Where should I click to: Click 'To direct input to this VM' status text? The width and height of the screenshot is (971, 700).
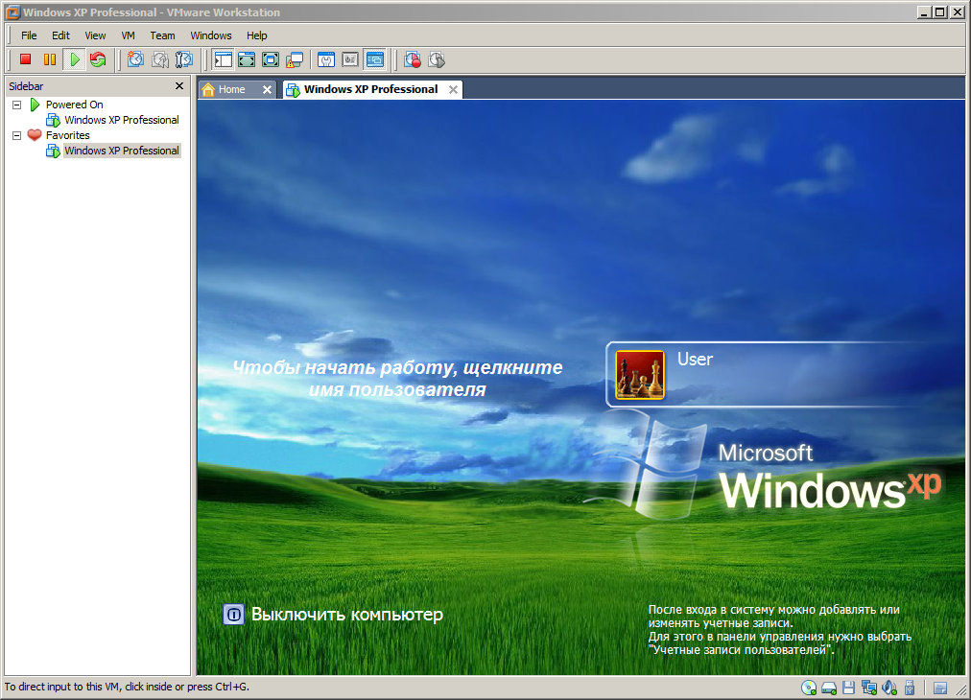127,687
